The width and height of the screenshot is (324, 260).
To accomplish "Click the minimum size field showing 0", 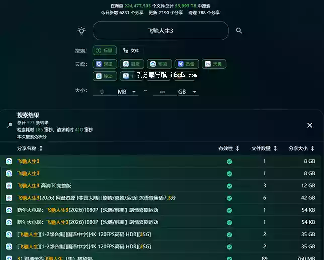I will 104,92.
